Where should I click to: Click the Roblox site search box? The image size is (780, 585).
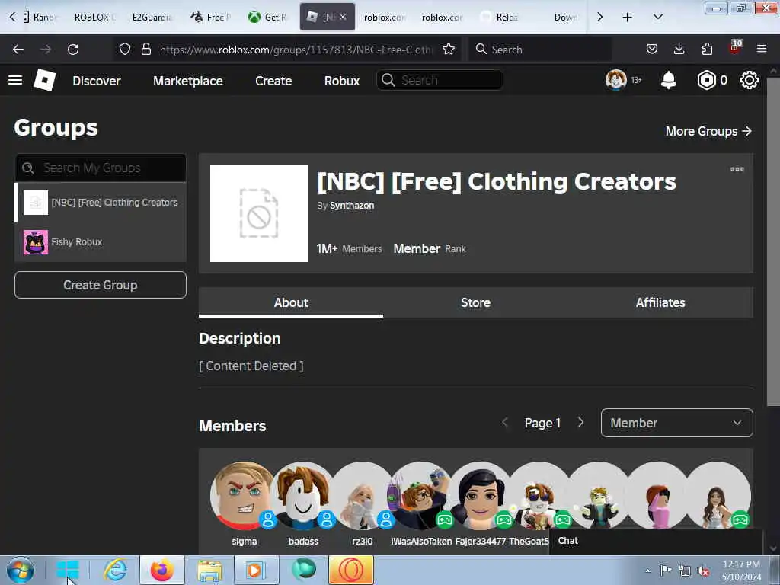[x=440, y=80]
